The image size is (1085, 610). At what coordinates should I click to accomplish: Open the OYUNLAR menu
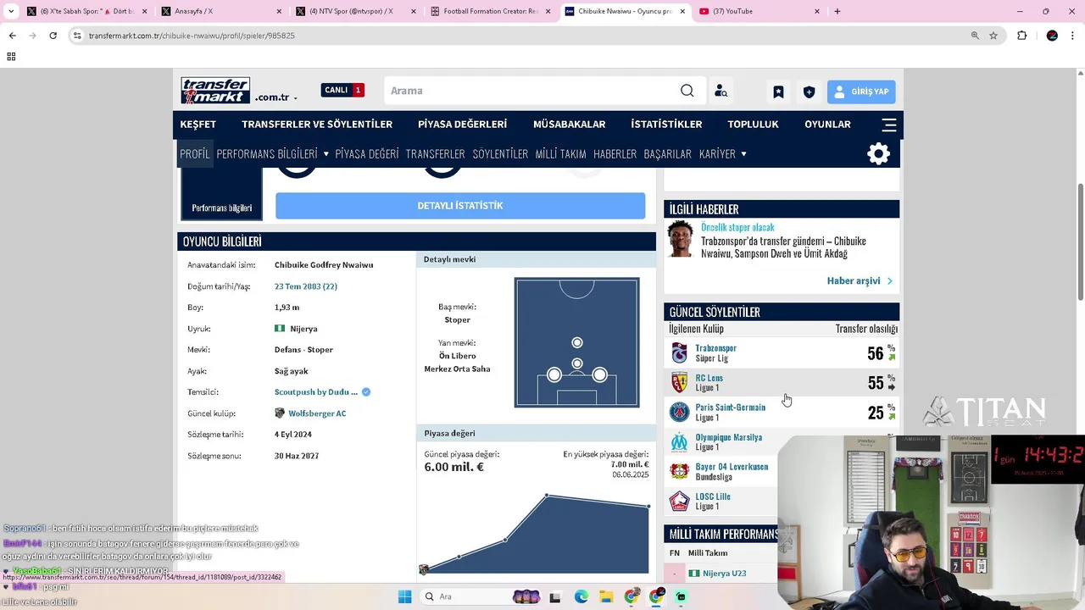pos(827,125)
